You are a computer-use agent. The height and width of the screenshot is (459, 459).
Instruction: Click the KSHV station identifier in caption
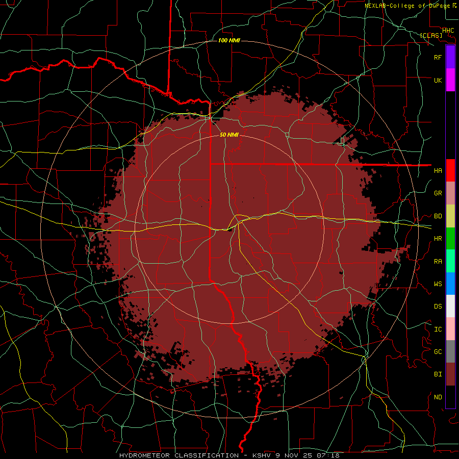coord(262,455)
